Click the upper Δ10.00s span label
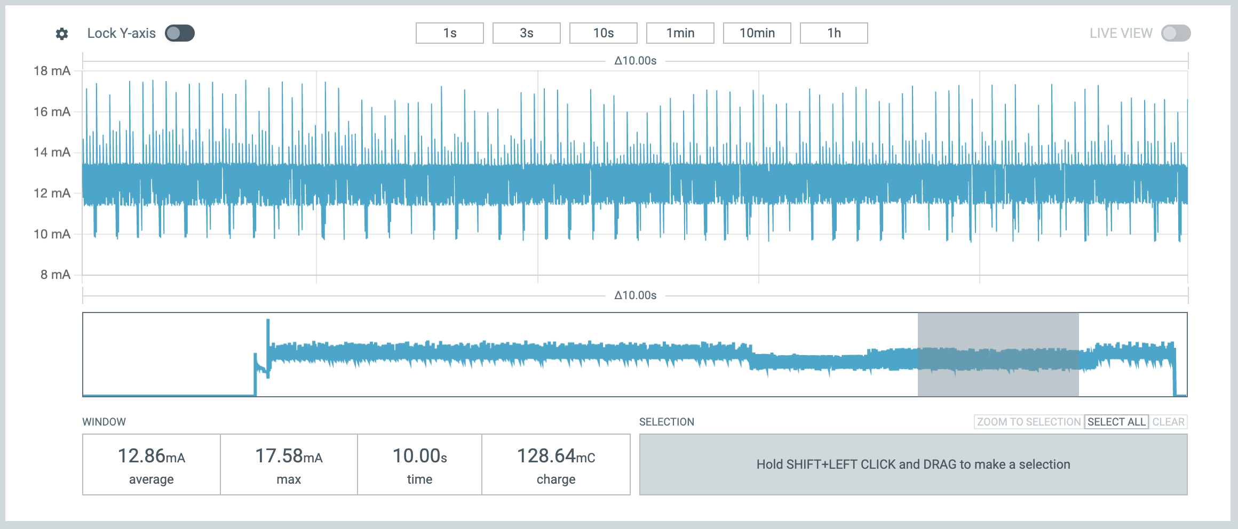 coord(635,61)
